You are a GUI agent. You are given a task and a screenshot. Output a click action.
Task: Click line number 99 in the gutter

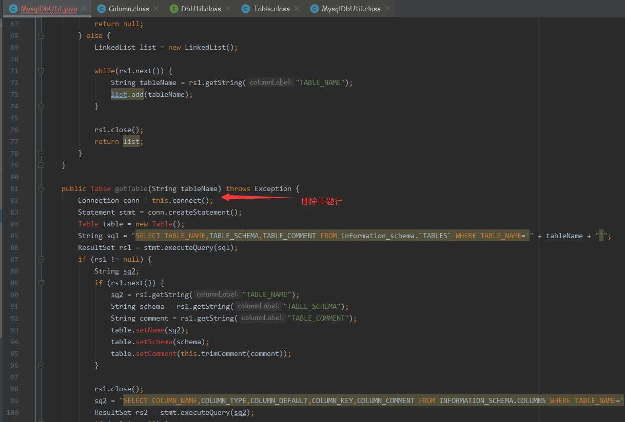[14, 401]
